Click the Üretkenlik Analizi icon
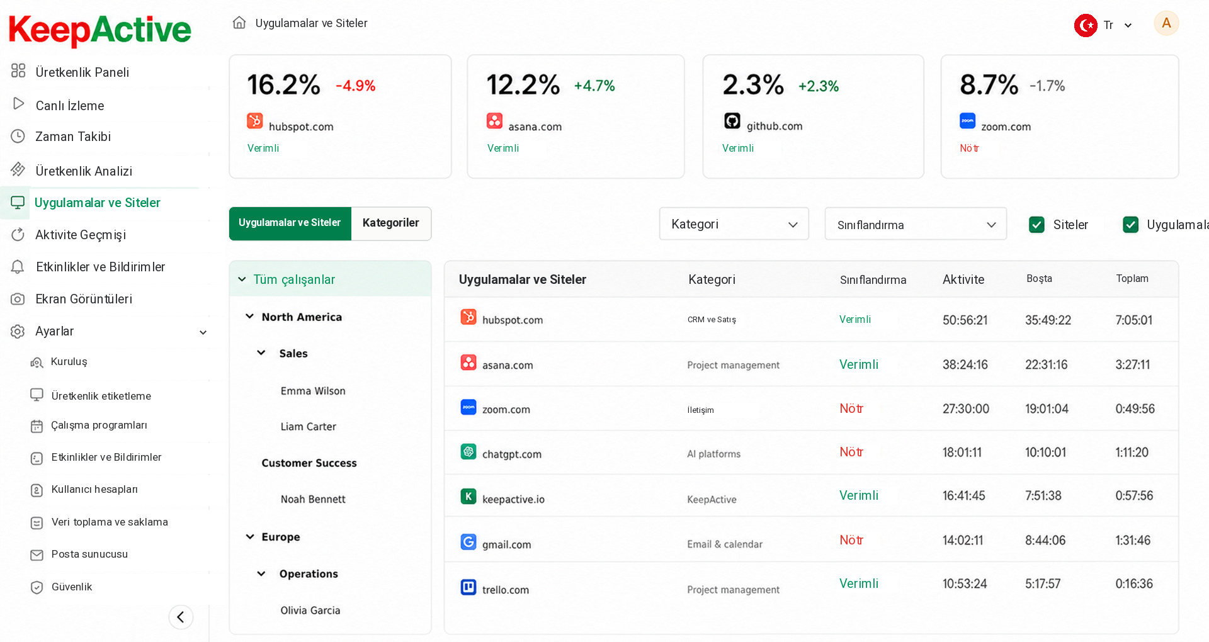Screen dimensions: 1209x642 [x=18, y=169]
